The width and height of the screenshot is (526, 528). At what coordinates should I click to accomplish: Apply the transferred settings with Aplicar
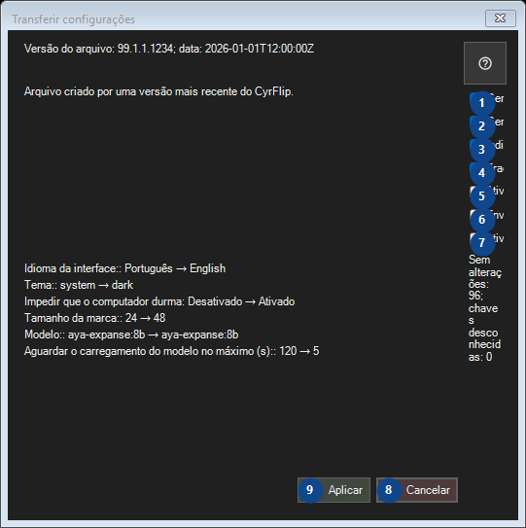point(333,490)
